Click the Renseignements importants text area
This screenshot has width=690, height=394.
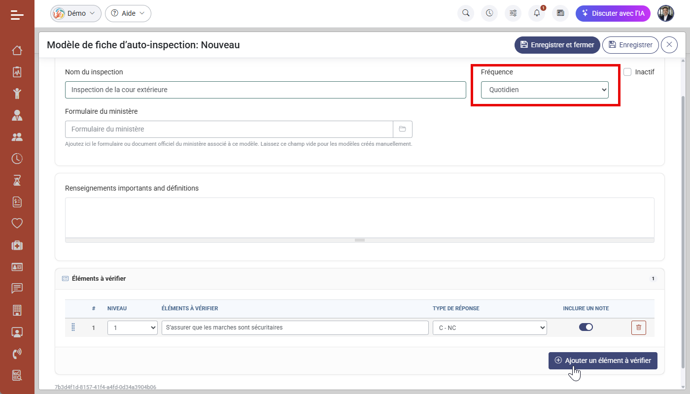(x=360, y=218)
